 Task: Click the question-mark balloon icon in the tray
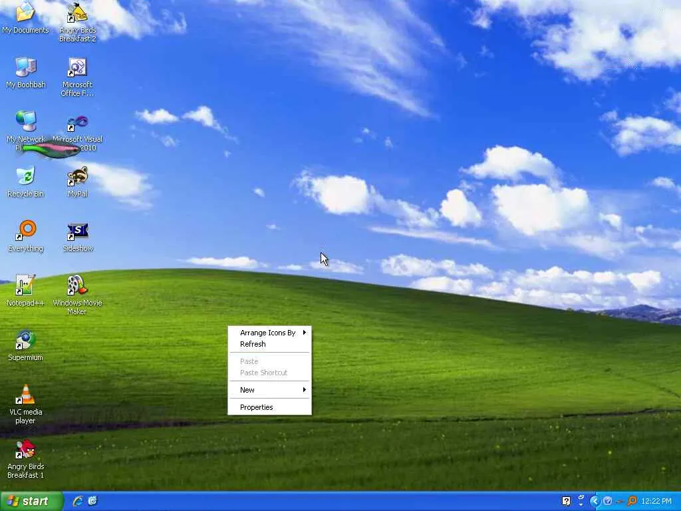[566, 501]
